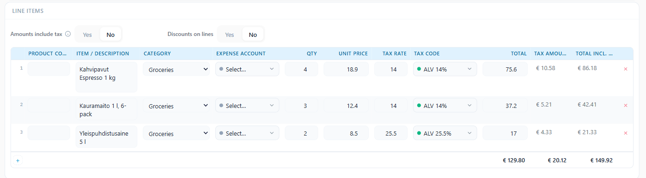This screenshot has width=646, height=178.
Task: Click the quantity field showing 4
Action: point(302,69)
